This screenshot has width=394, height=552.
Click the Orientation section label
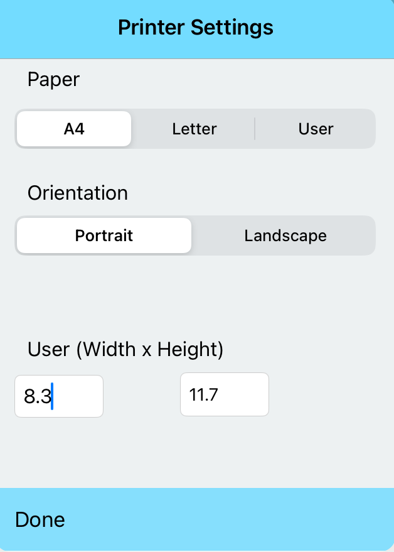(77, 193)
